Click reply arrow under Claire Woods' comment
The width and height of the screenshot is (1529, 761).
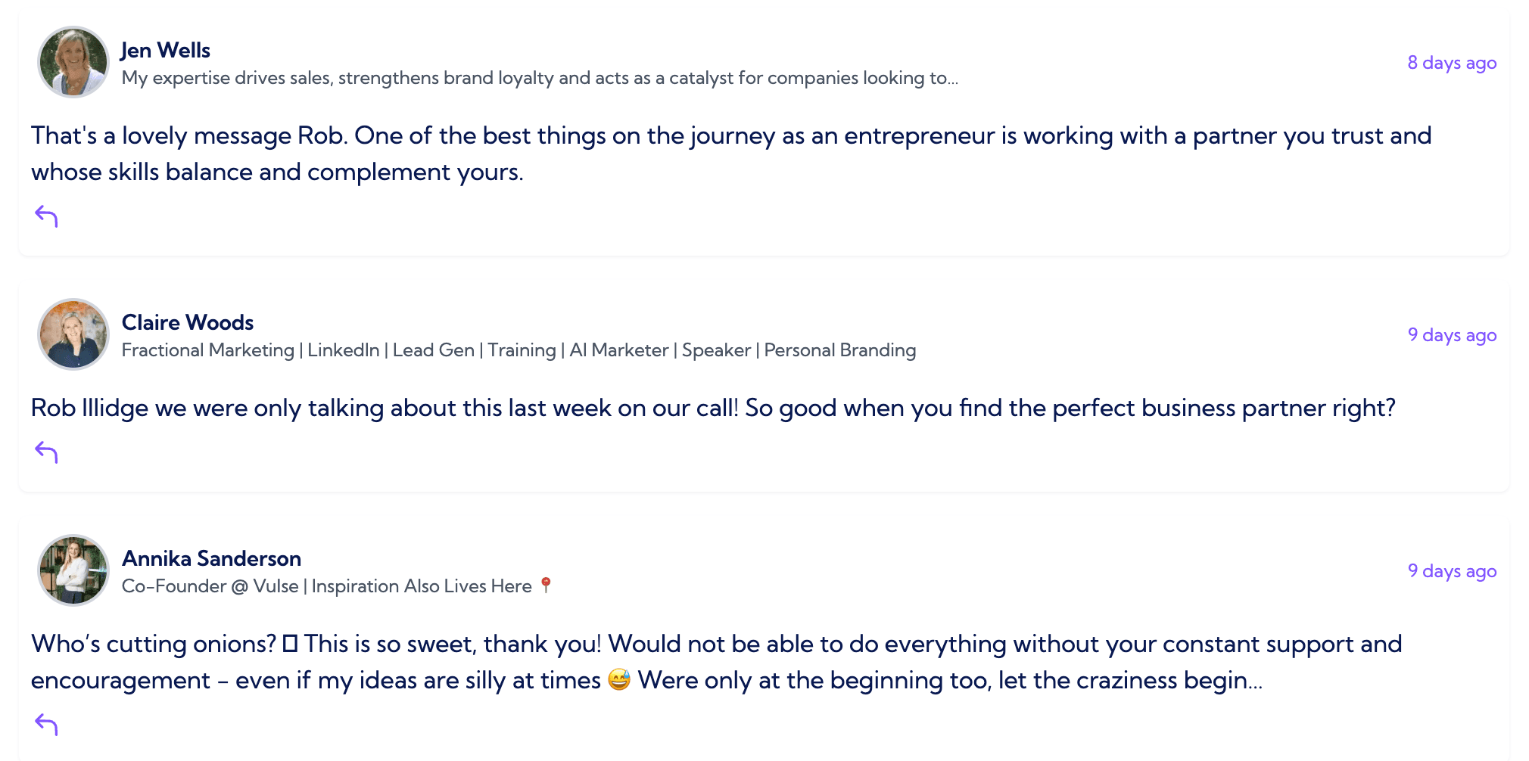click(46, 452)
